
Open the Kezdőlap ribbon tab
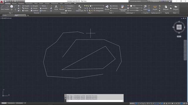pos(8,3)
